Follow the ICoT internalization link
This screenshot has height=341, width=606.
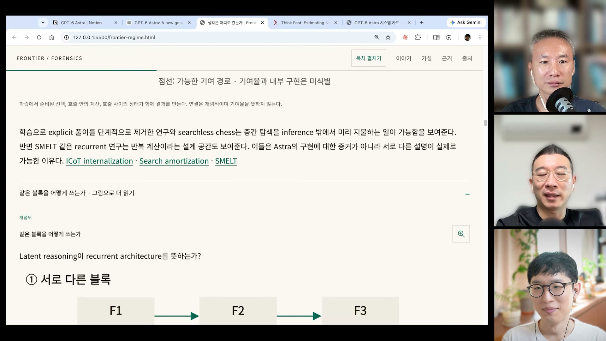99,161
